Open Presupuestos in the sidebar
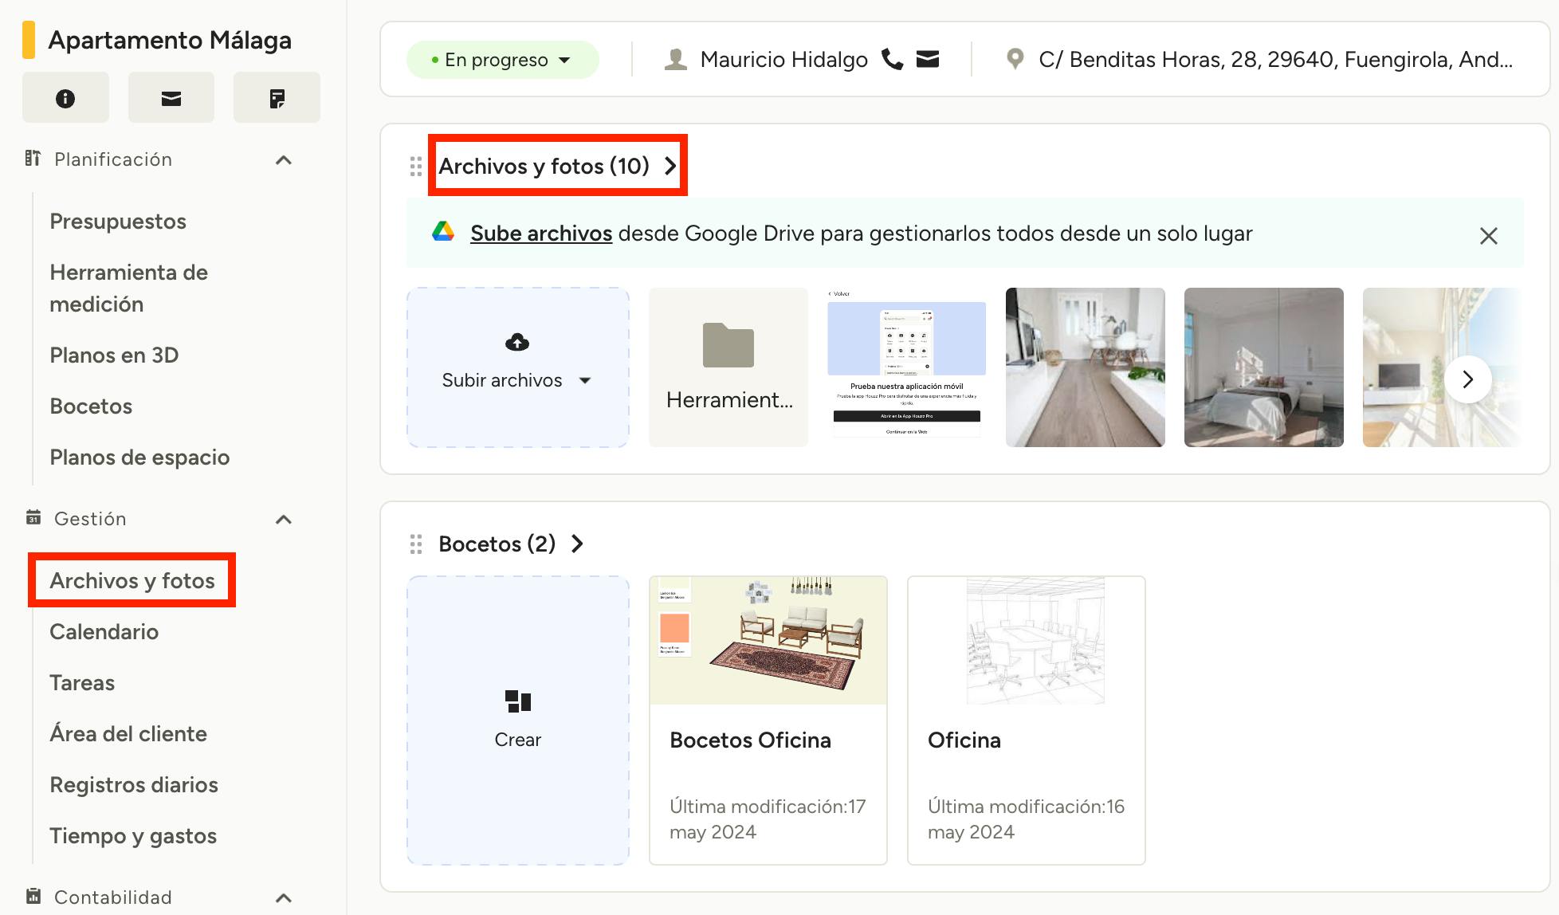1559x915 pixels. click(118, 221)
